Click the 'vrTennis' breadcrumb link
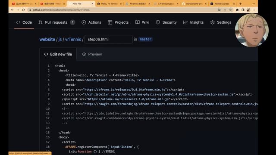The width and height of the screenshot is (276, 155). point(73,39)
